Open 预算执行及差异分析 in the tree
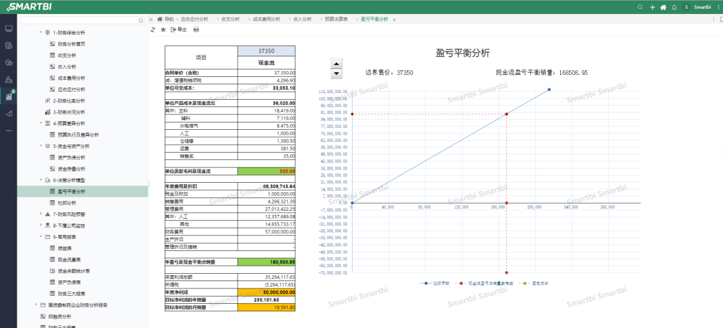The height and width of the screenshot is (328, 723). coord(78,135)
